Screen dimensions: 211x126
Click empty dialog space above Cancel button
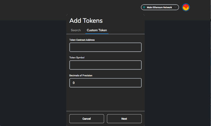pyautogui.click(x=105, y=99)
